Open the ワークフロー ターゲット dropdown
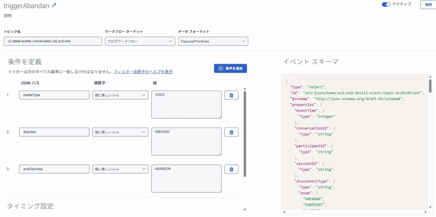The image size is (436, 217). [140, 41]
